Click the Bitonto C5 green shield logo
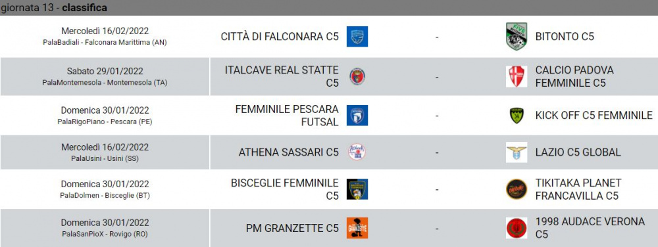 [517, 36]
